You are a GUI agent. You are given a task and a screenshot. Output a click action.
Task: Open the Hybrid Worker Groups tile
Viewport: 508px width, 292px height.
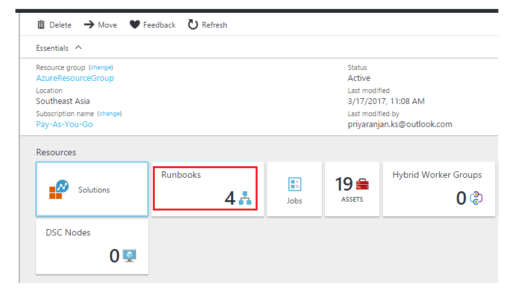[x=439, y=189]
